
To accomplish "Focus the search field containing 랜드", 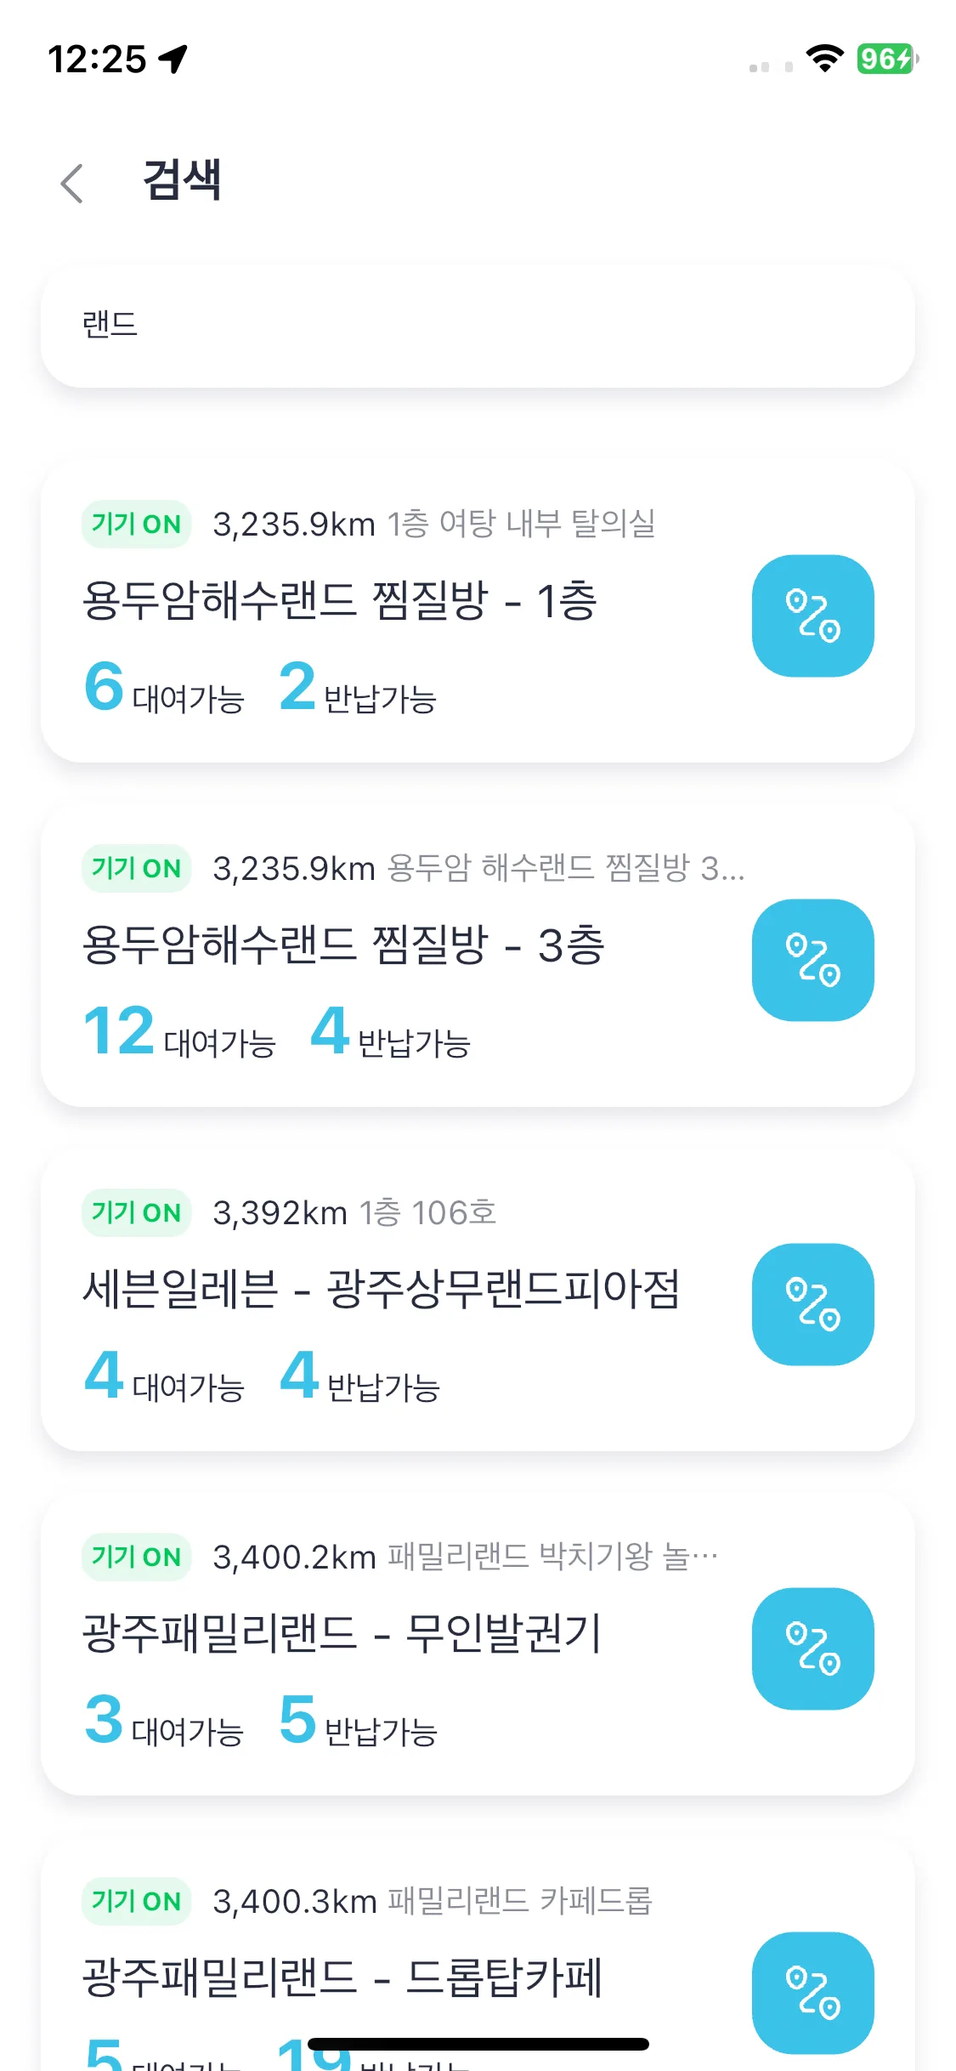I will (x=478, y=325).
